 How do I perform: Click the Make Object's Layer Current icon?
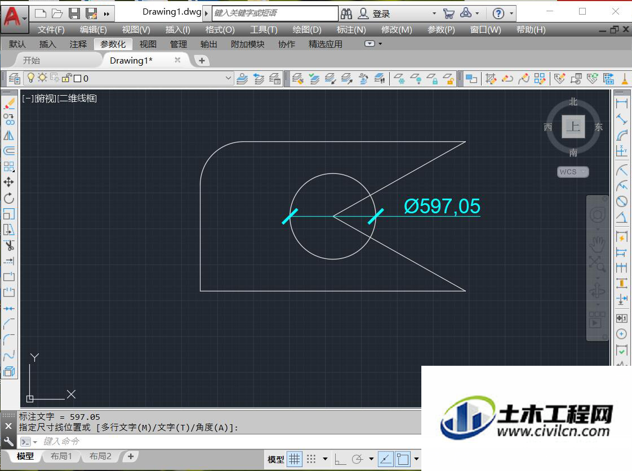tap(242, 79)
